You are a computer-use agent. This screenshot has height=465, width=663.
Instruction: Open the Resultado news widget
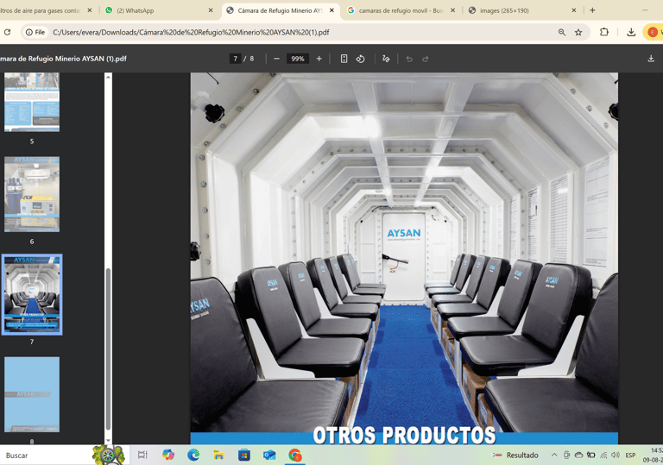click(515, 456)
